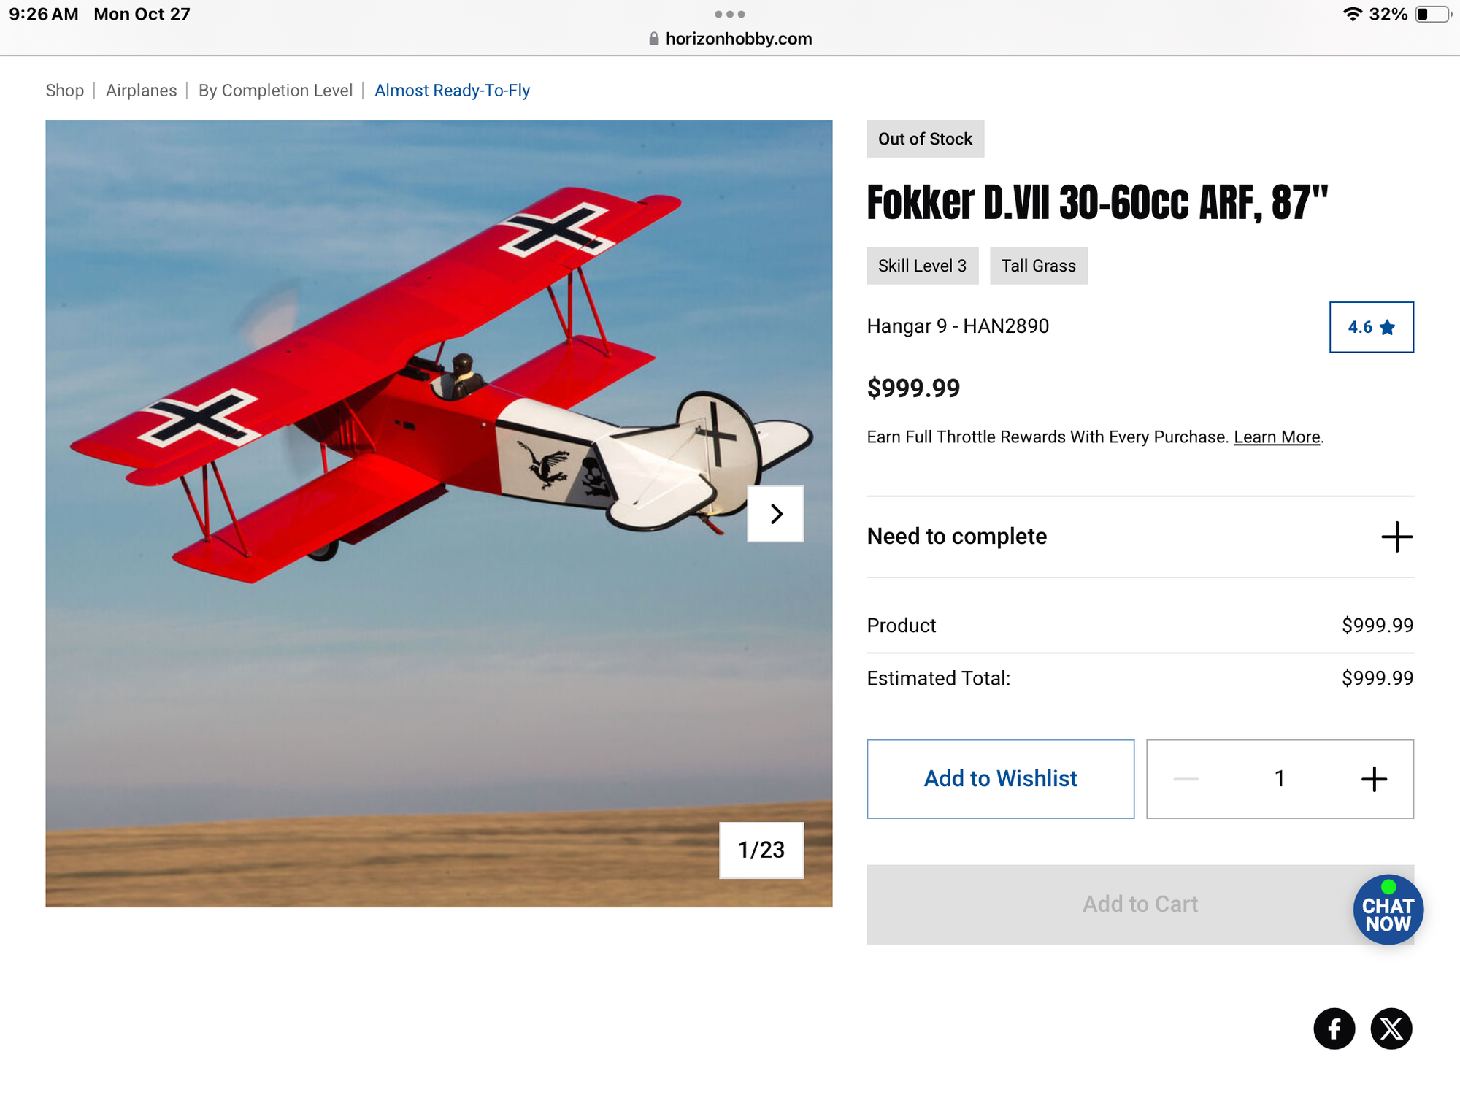Image resolution: width=1460 pixels, height=1095 pixels.
Task: Share product on X icon
Action: (1391, 1029)
